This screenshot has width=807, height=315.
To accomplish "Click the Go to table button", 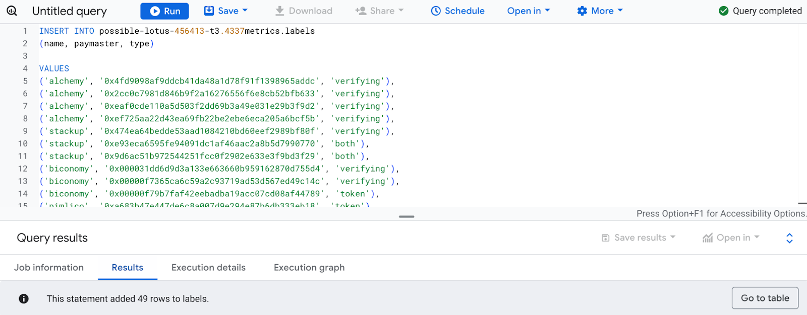I will coord(765,298).
